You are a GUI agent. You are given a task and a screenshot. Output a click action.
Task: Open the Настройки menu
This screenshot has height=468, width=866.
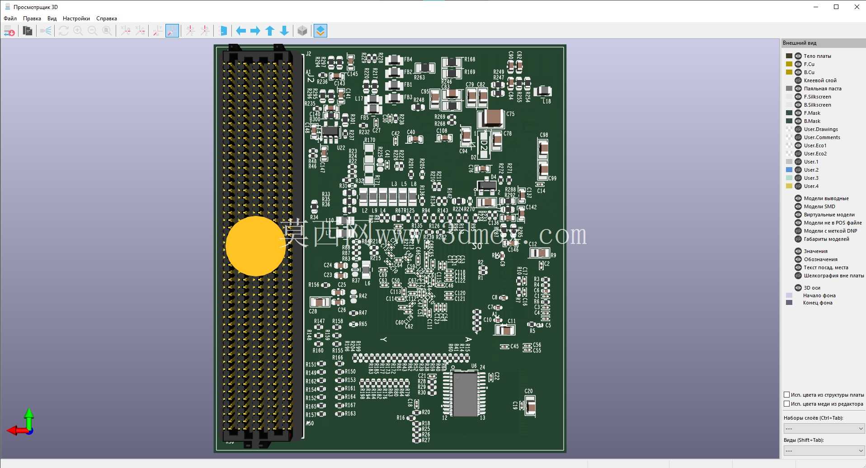click(x=76, y=19)
